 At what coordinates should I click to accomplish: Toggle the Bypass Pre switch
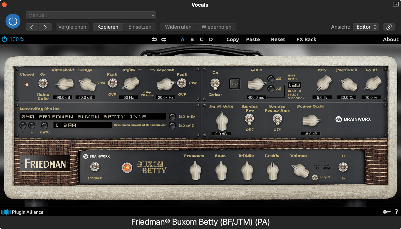(249, 119)
